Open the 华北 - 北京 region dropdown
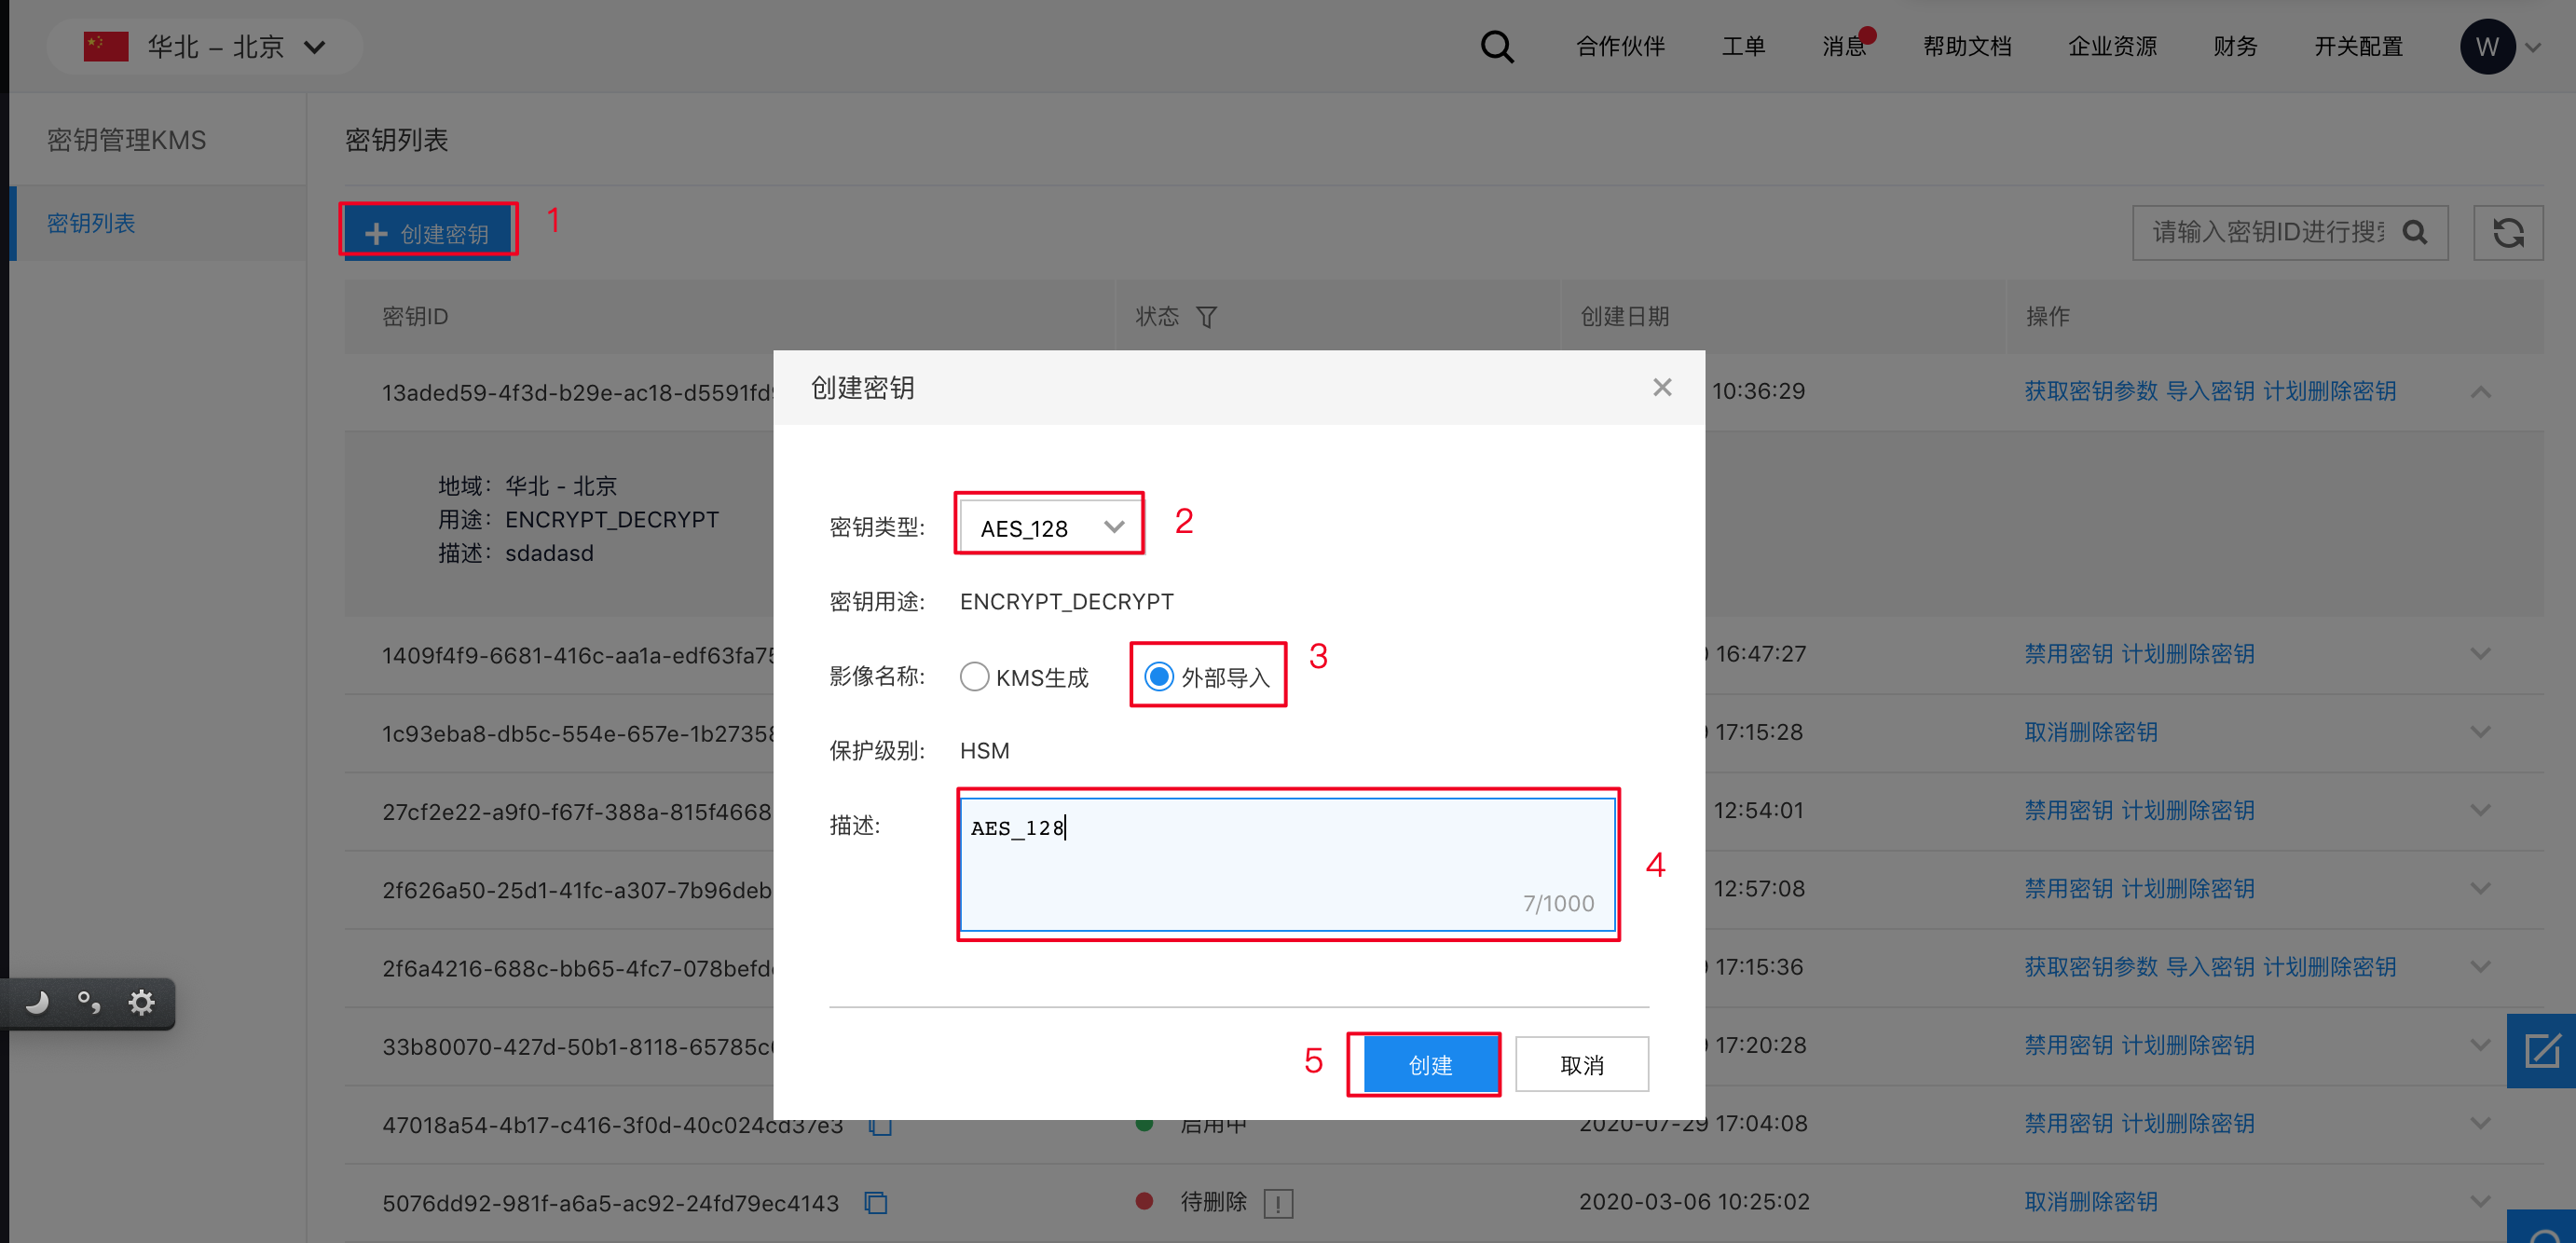Viewport: 2576px width, 1243px height. 205,47
